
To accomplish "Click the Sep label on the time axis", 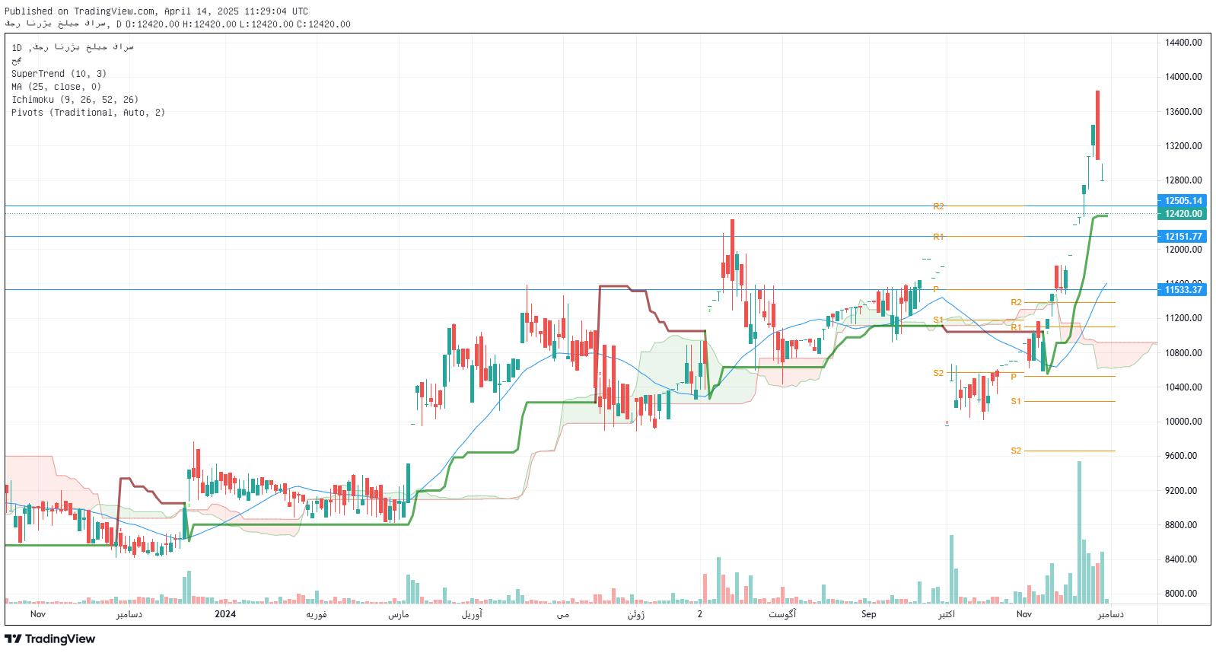I will click(x=869, y=614).
